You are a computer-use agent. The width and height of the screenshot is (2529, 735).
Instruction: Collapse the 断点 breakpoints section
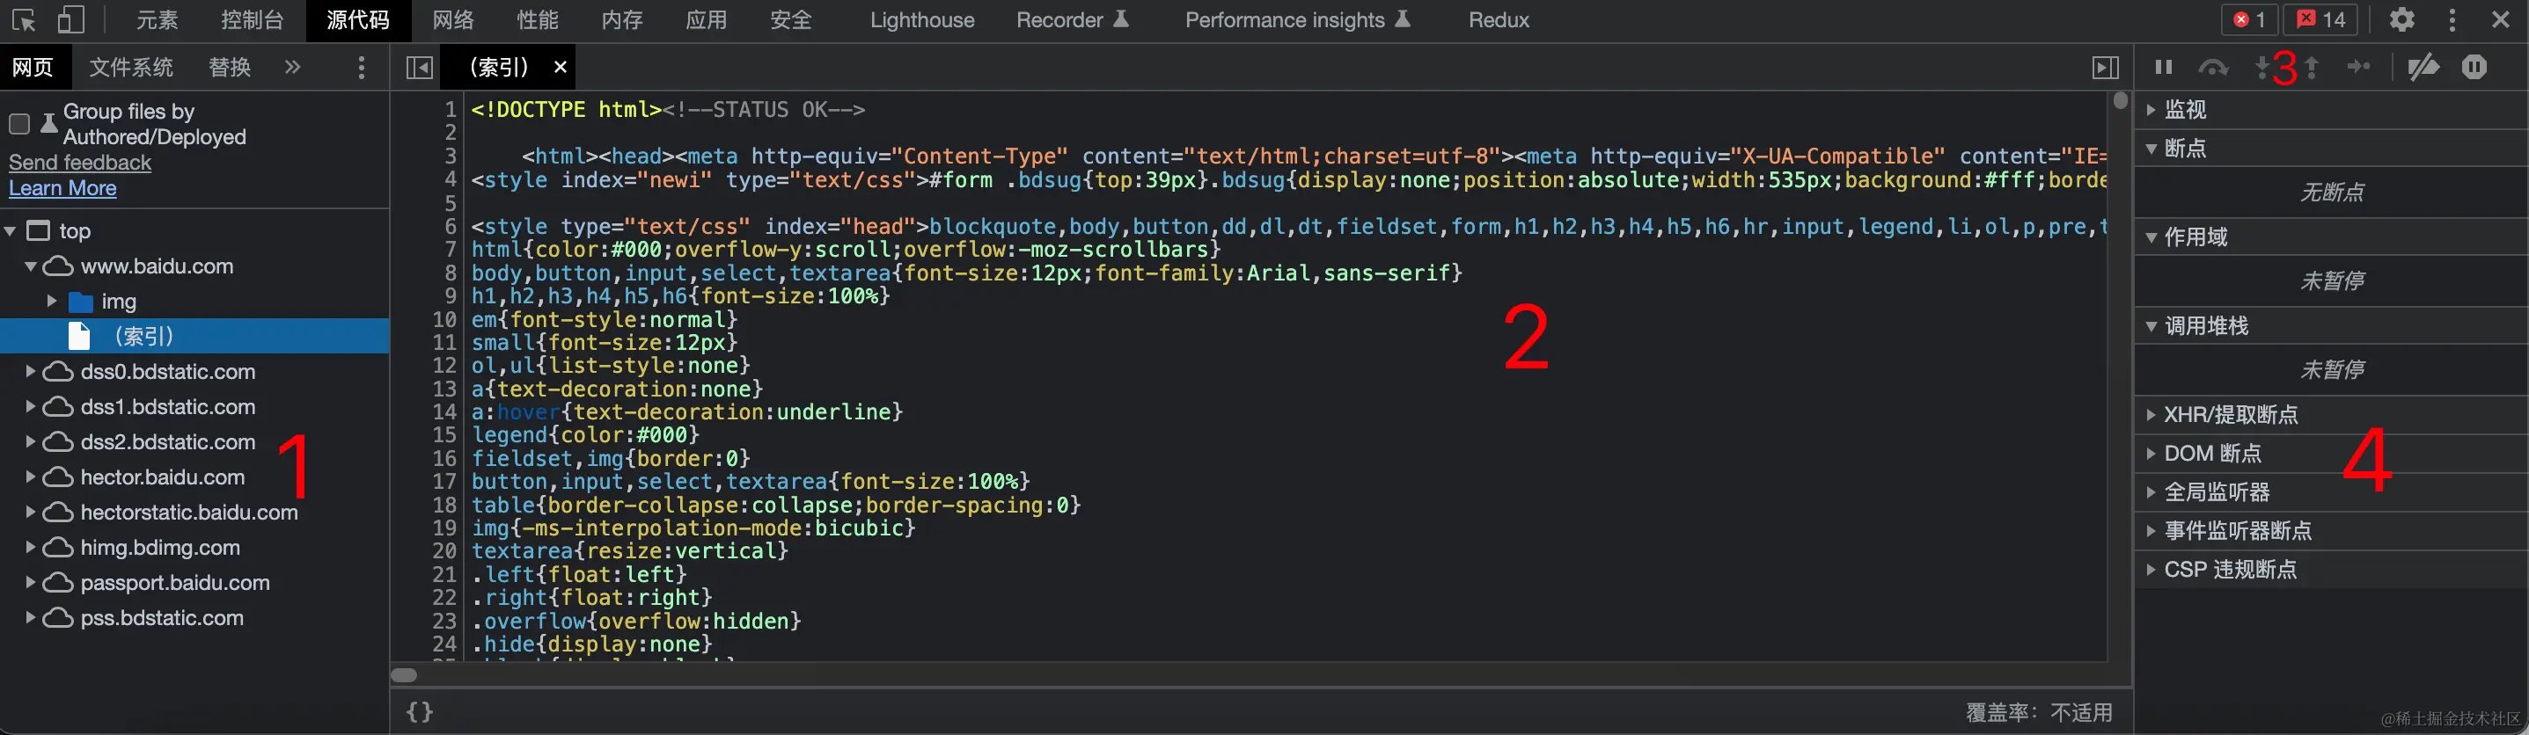[x=2332, y=149]
